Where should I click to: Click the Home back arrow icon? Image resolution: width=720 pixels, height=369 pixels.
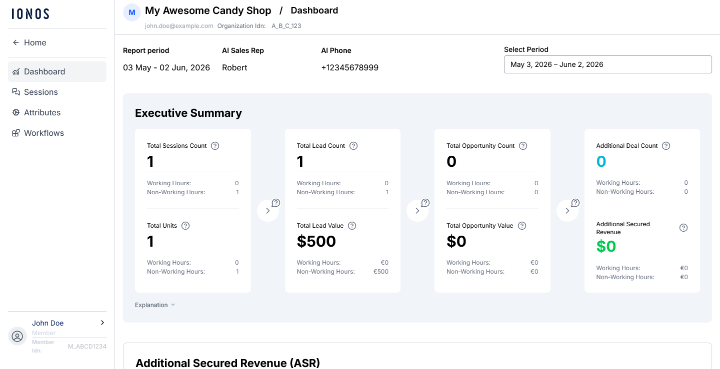16,42
